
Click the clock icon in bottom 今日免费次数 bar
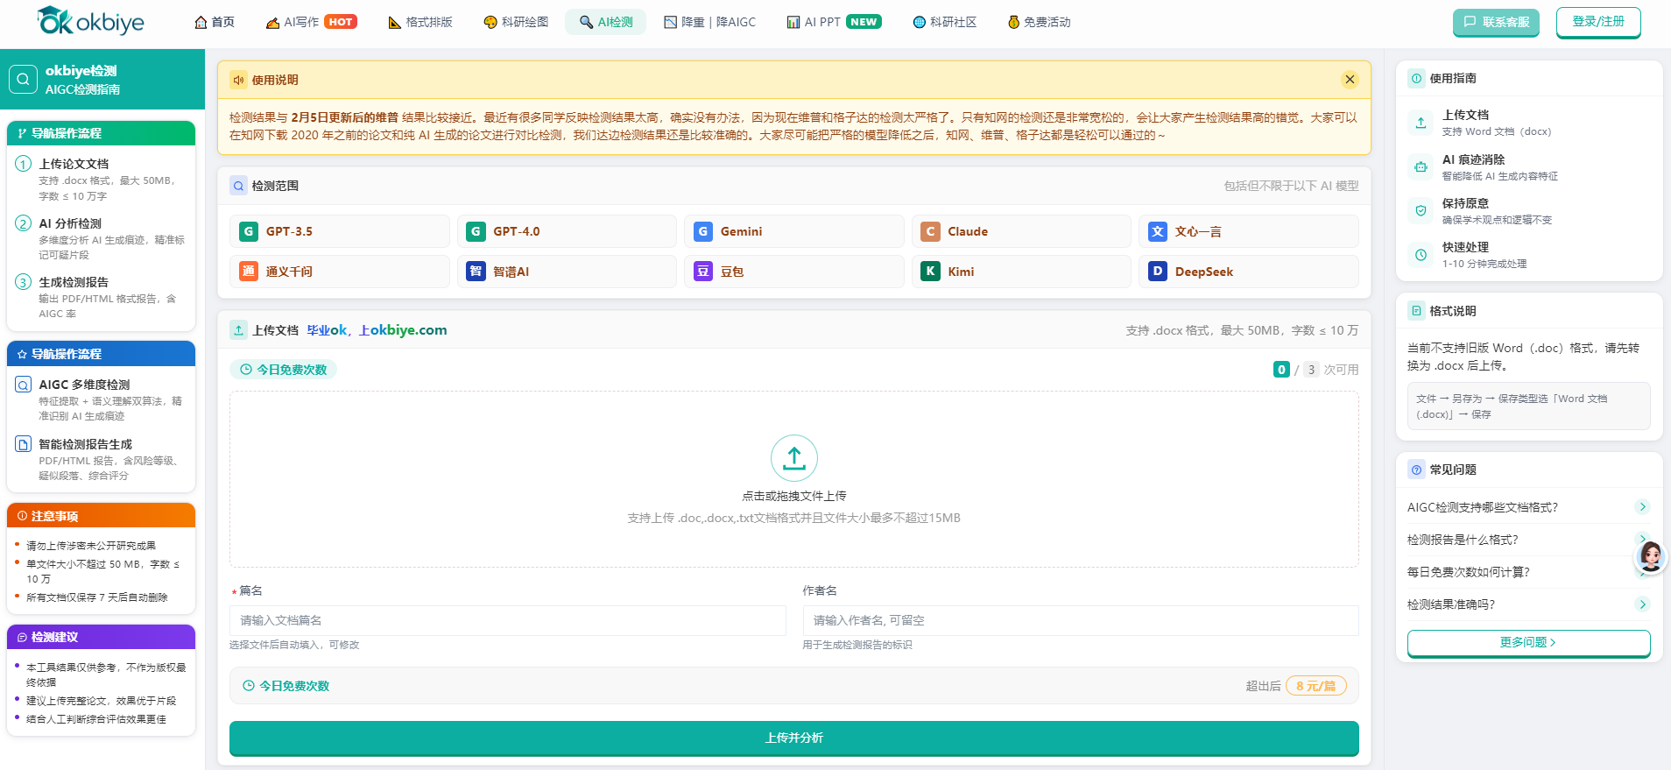(x=249, y=686)
